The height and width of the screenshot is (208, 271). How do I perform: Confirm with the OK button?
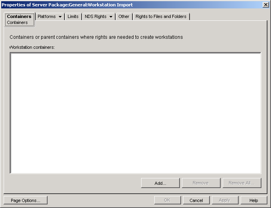coord(167,200)
